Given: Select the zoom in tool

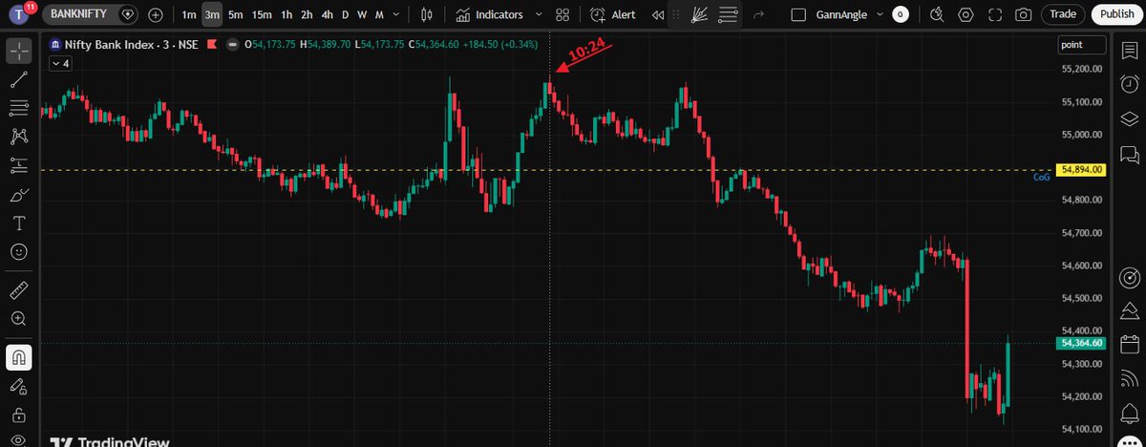Looking at the screenshot, I should [19, 318].
